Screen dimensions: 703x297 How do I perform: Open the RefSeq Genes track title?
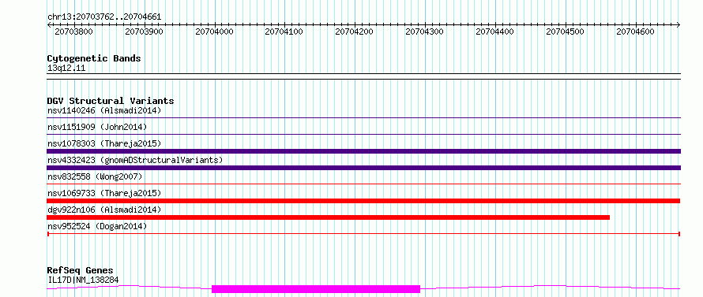pos(81,271)
